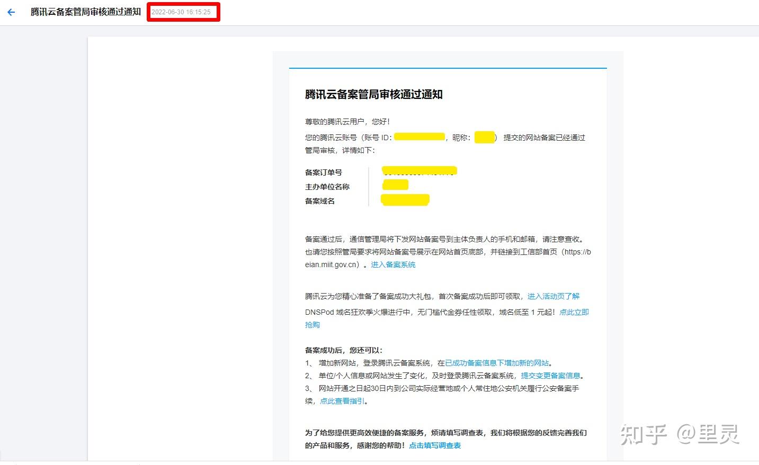759x465 pixels.
Task: Open the 进入备案系统 link
Action: 393,265
